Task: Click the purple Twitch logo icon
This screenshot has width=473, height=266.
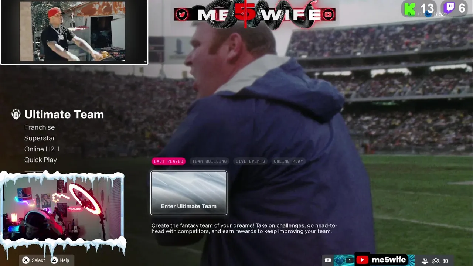Action: (x=450, y=8)
